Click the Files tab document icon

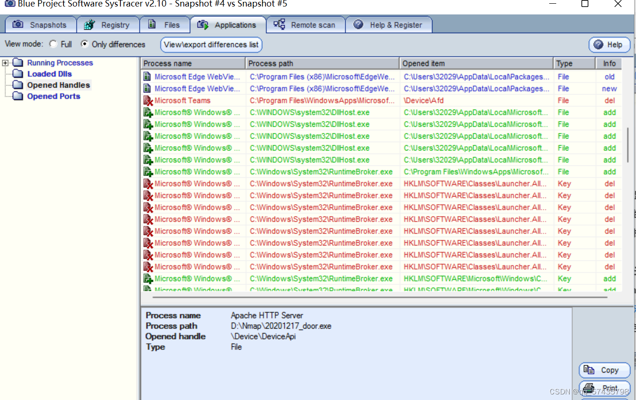click(x=152, y=24)
